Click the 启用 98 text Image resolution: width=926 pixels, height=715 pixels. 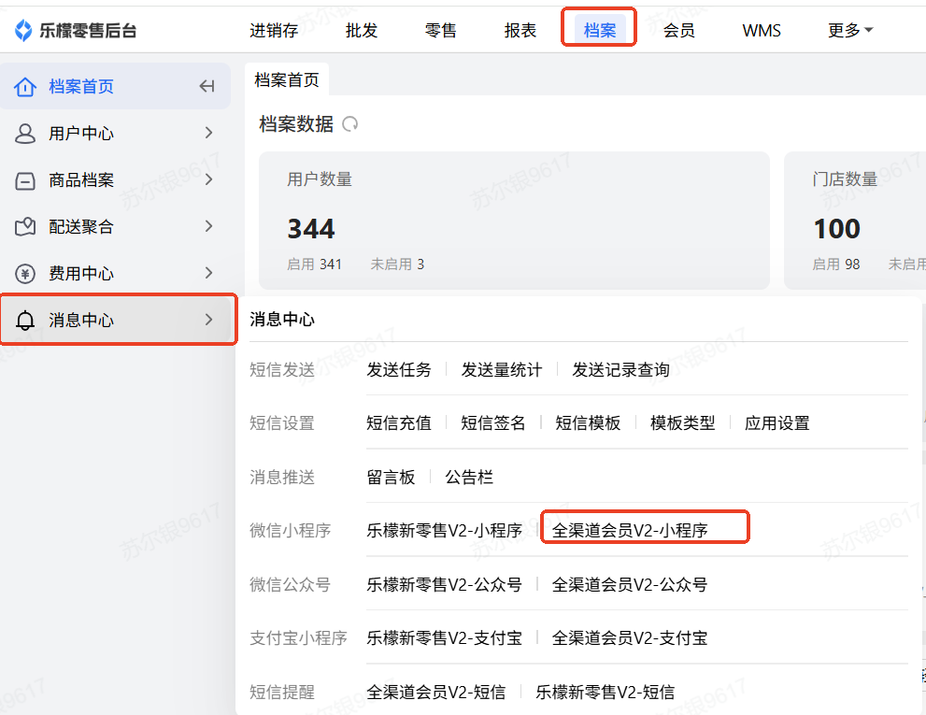[x=836, y=265]
